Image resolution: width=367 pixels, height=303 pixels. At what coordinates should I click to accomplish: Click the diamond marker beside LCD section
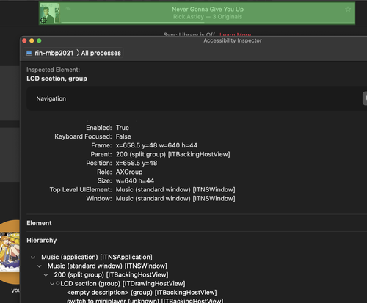point(58,283)
